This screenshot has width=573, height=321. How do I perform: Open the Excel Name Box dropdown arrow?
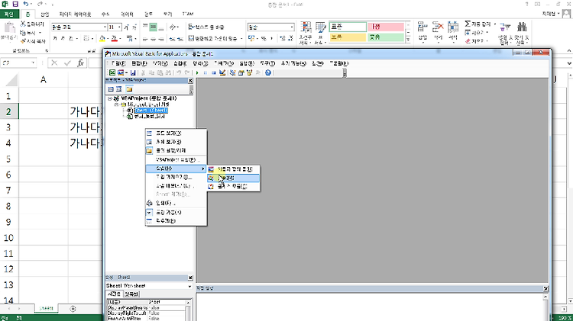point(33,63)
